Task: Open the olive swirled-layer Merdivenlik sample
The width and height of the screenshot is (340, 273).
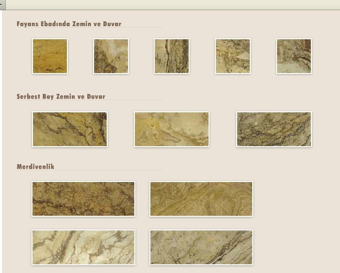Action: (201, 199)
